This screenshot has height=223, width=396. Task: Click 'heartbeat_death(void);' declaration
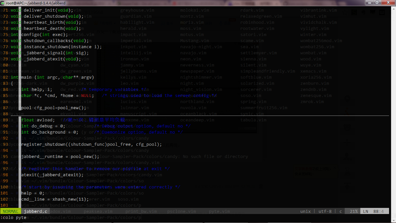pos(52,28)
